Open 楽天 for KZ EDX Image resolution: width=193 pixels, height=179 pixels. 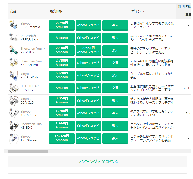(115, 126)
